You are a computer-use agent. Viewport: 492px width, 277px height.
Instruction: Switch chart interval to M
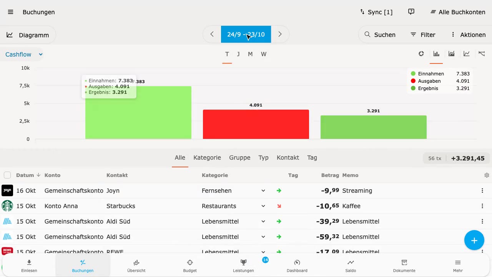pyautogui.click(x=250, y=54)
